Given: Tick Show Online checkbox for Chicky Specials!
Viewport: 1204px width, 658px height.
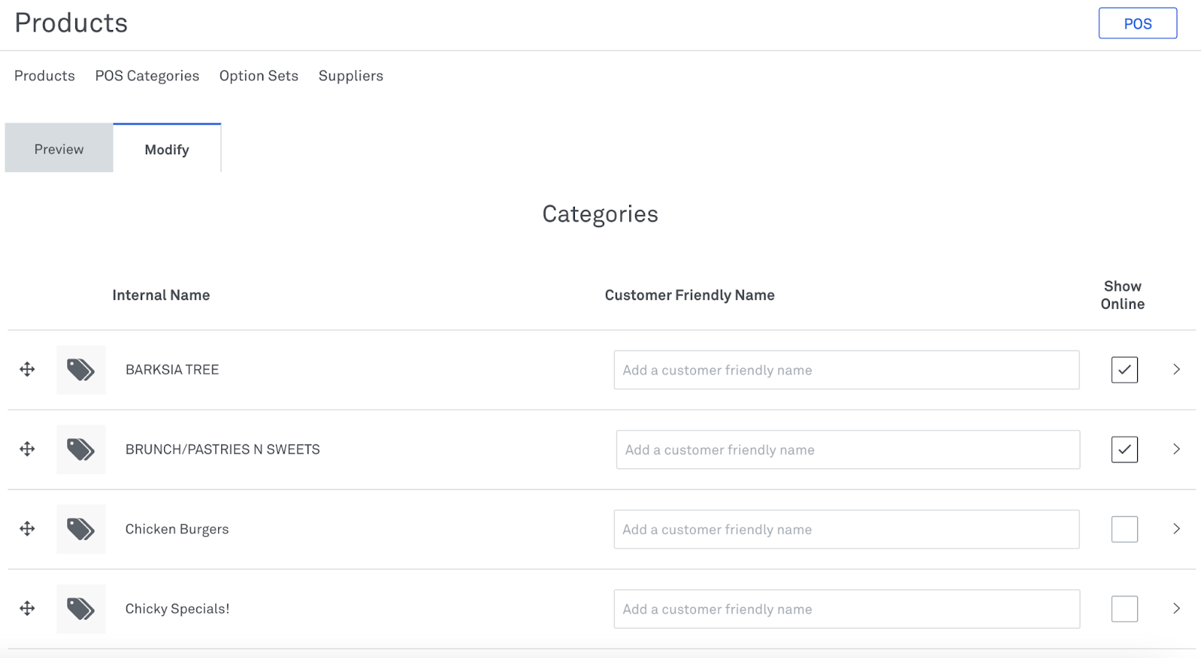Looking at the screenshot, I should [1124, 609].
